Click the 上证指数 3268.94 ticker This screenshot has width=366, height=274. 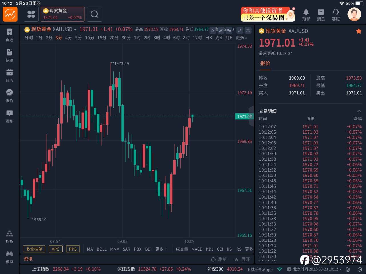[x=66, y=269]
